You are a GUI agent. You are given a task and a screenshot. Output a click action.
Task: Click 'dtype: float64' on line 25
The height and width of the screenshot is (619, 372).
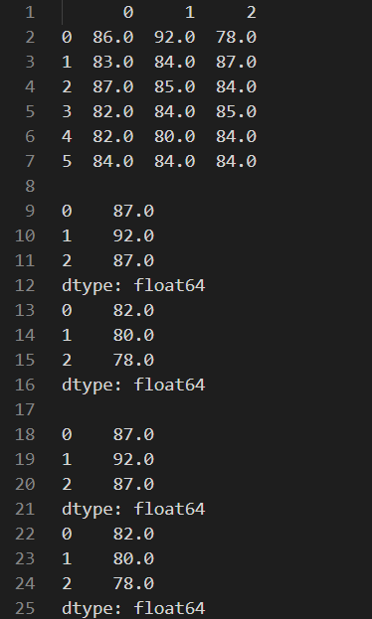tap(133, 608)
